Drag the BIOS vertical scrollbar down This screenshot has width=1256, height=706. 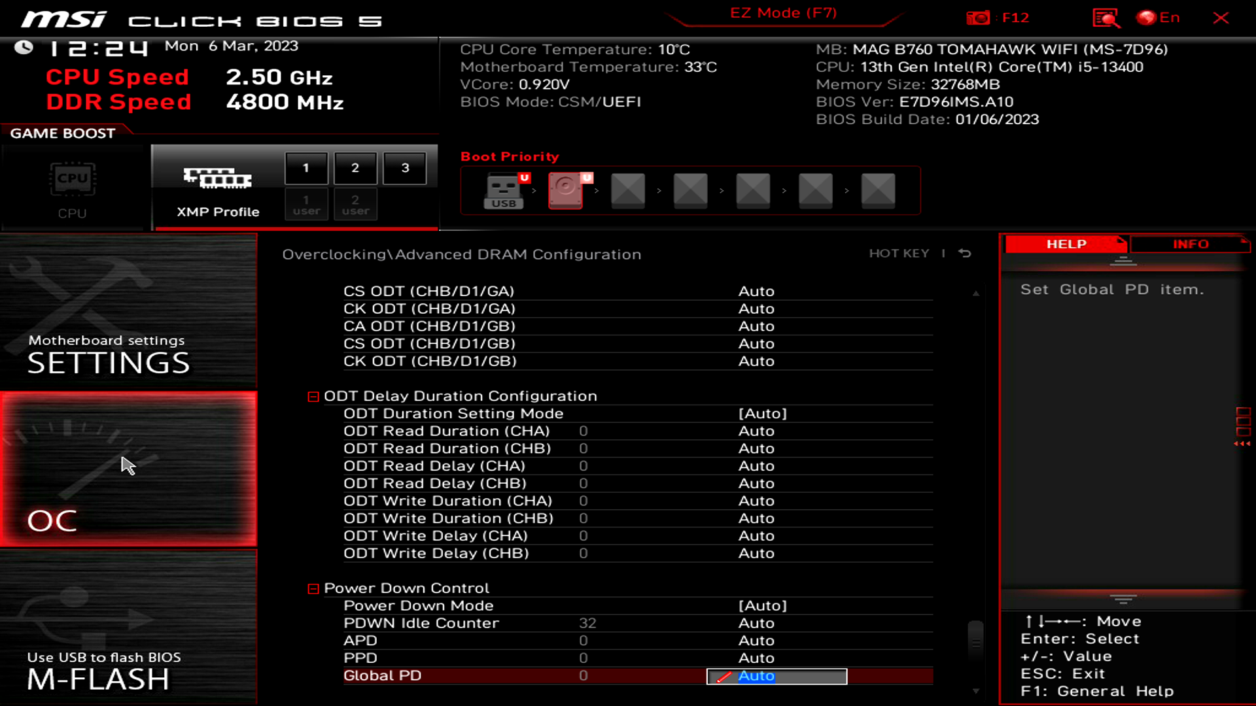975,689
